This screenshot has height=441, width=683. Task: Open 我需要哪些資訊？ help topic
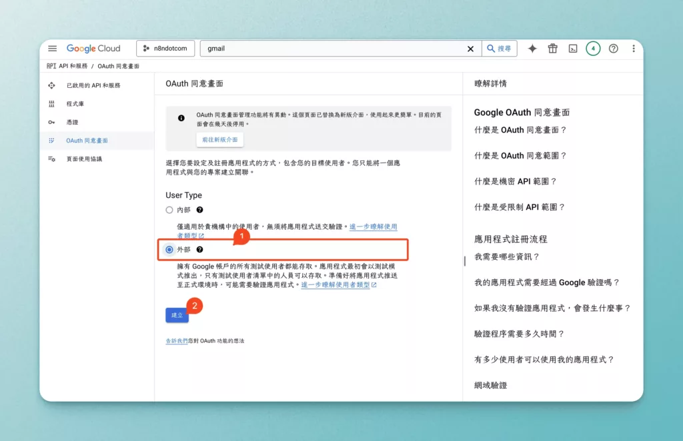[507, 257]
